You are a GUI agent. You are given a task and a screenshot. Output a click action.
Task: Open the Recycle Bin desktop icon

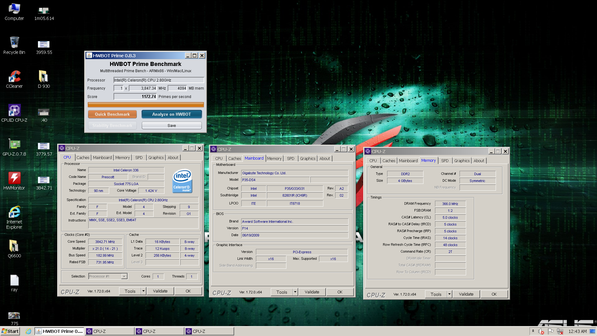pyautogui.click(x=14, y=46)
